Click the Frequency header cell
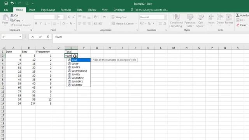The width and height of the screenshot is (249, 140). pos(44,52)
